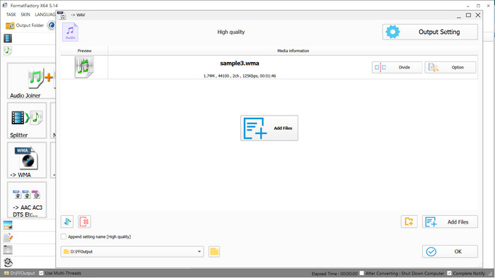Select the Audio Joiner tool
The height and width of the screenshot is (278, 495).
pos(31,81)
